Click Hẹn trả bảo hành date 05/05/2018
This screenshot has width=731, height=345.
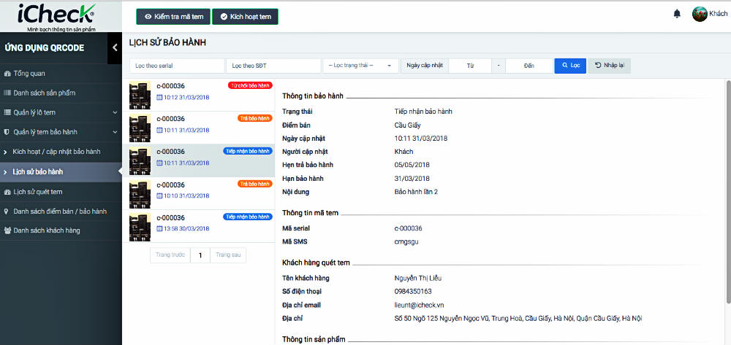tap(412, 165)
